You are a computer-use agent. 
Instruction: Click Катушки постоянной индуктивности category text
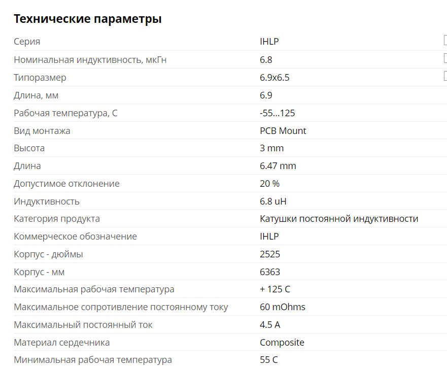click(339, 219)
